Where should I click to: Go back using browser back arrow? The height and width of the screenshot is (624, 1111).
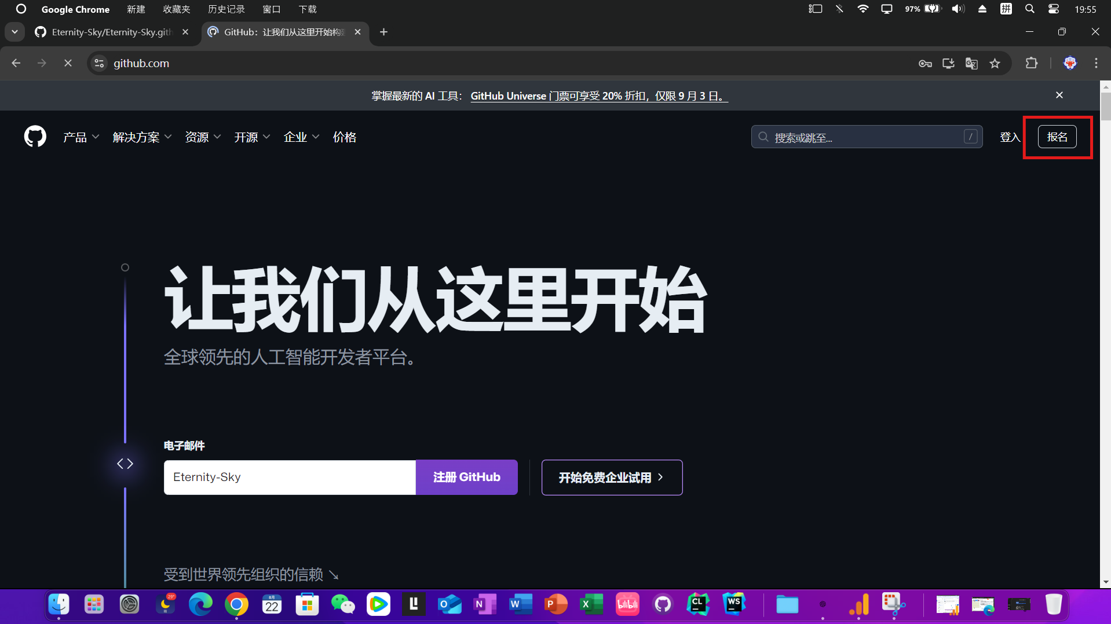point(16,63)
